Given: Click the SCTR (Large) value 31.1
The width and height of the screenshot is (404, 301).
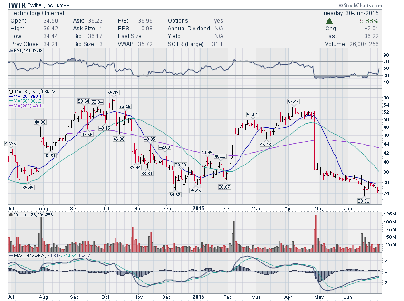Looking at the screenshot, I should click(218, 44).
